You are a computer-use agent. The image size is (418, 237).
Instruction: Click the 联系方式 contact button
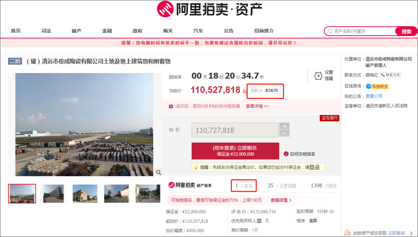391,75
